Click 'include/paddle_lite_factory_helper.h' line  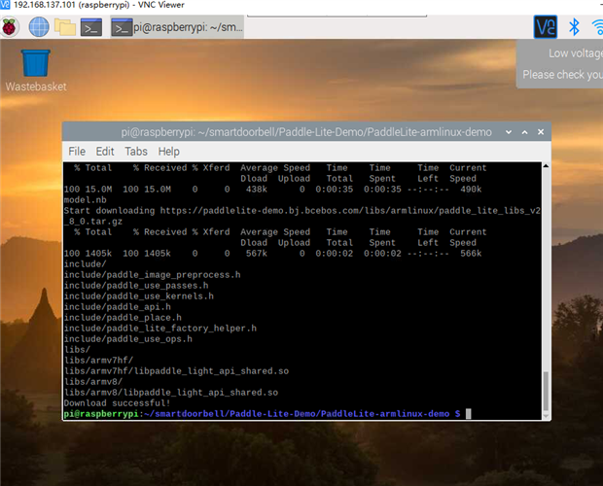160,329
